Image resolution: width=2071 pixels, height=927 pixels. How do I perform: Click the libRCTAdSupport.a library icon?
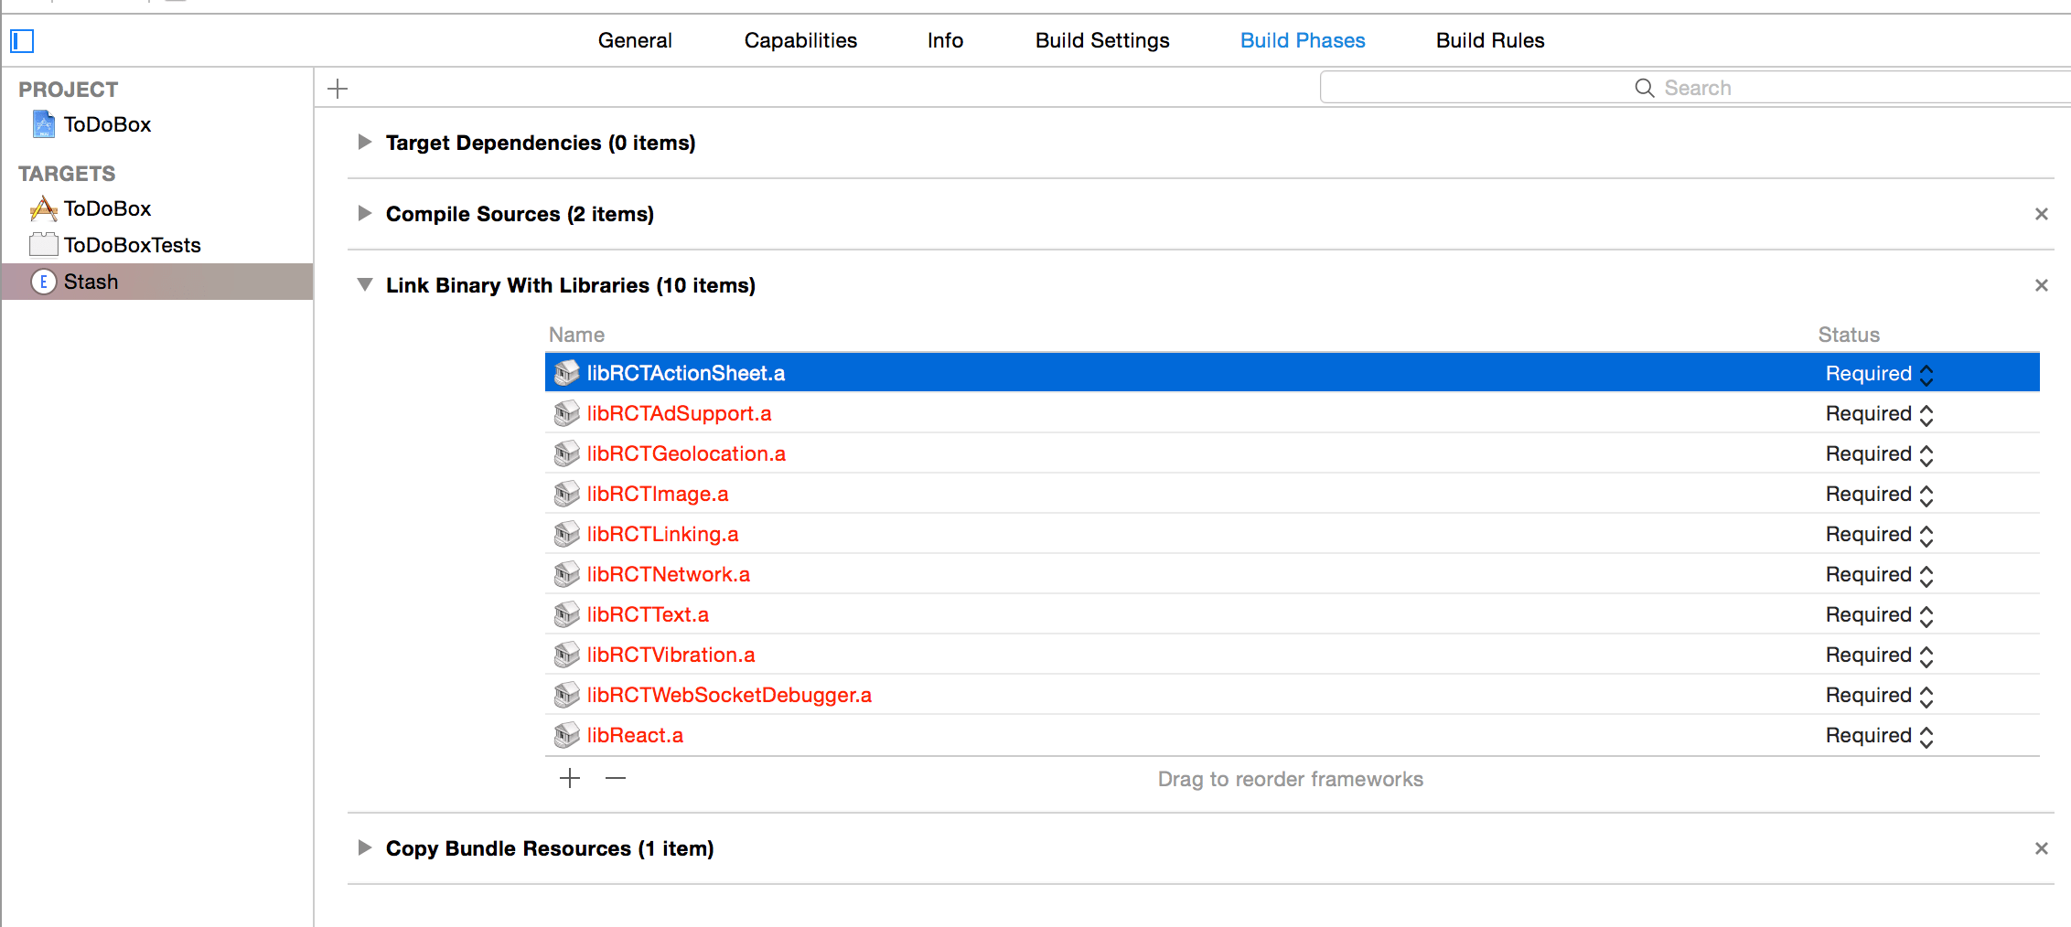coord(566,413)
